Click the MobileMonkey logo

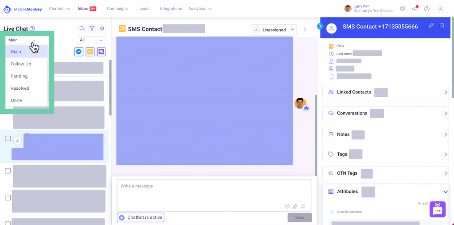point(23,9)
